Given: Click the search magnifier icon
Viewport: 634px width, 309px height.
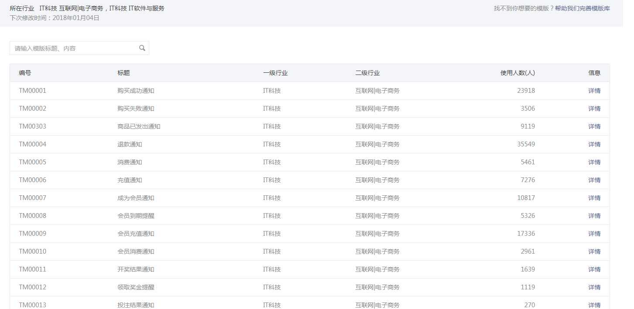Looking at the screenshot, I should coord(142,48).
